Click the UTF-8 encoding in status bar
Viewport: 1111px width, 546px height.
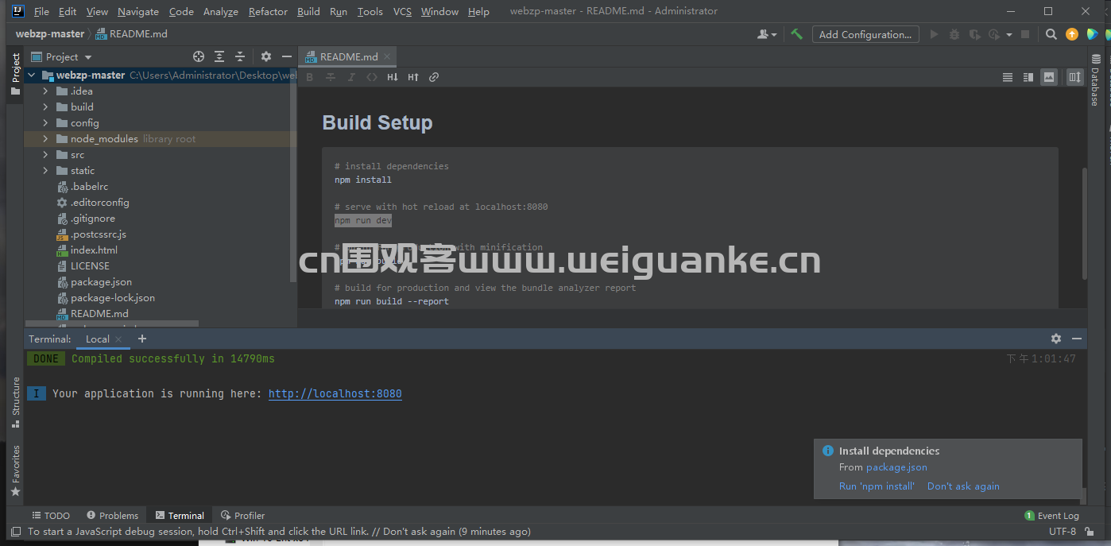(x=1063, y=531)
